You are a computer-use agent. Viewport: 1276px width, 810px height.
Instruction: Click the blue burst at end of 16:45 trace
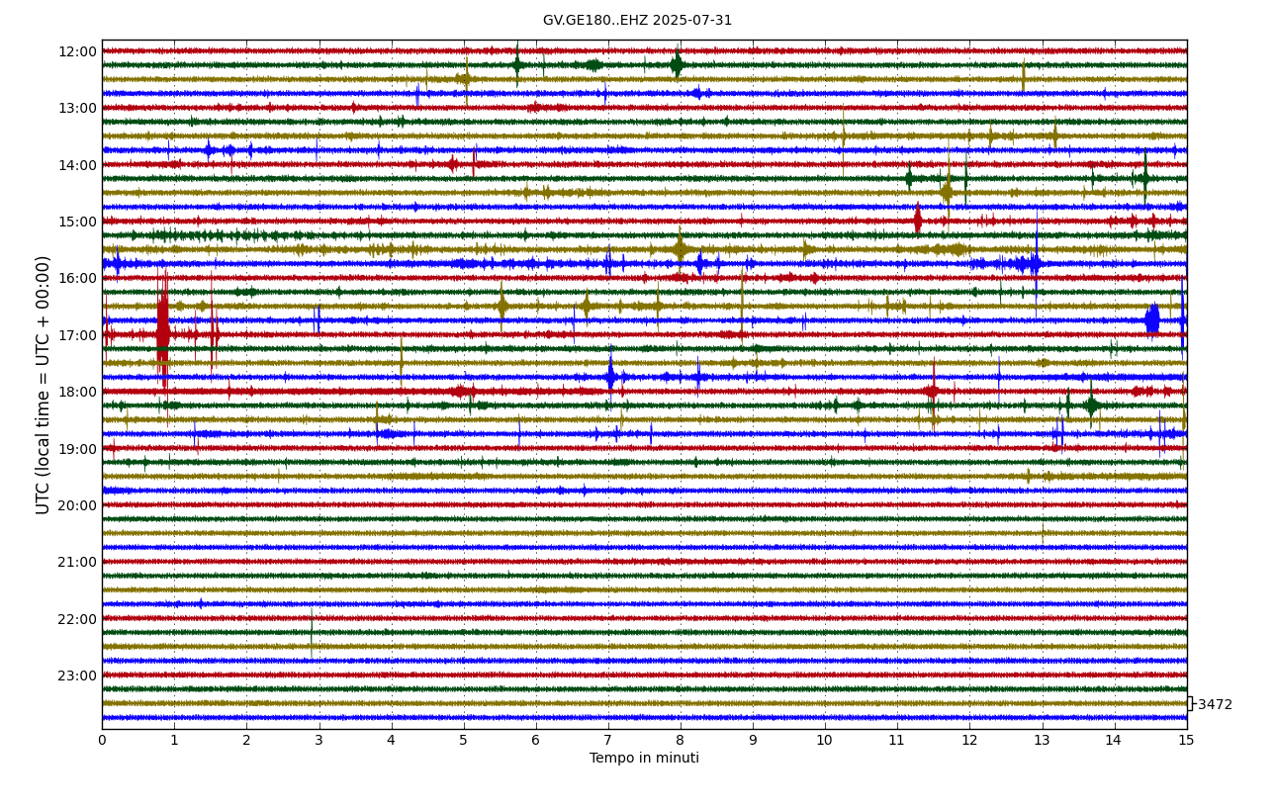[1152, 319]
